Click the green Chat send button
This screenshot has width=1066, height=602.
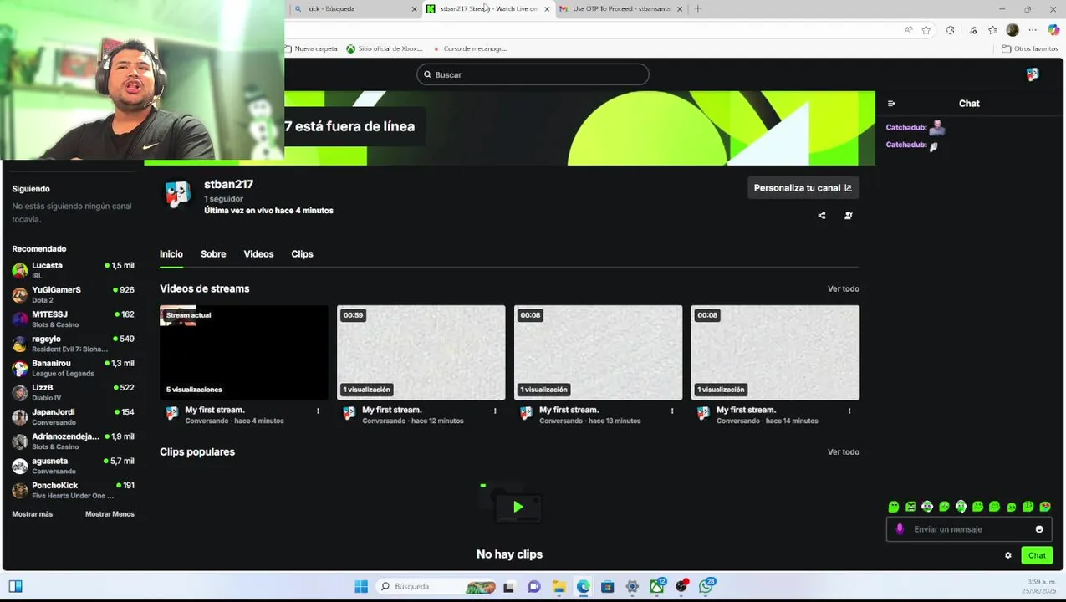[x=1037, y=555]
